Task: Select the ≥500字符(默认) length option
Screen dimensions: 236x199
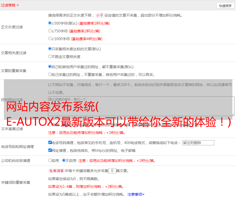Action: [50, 23]
